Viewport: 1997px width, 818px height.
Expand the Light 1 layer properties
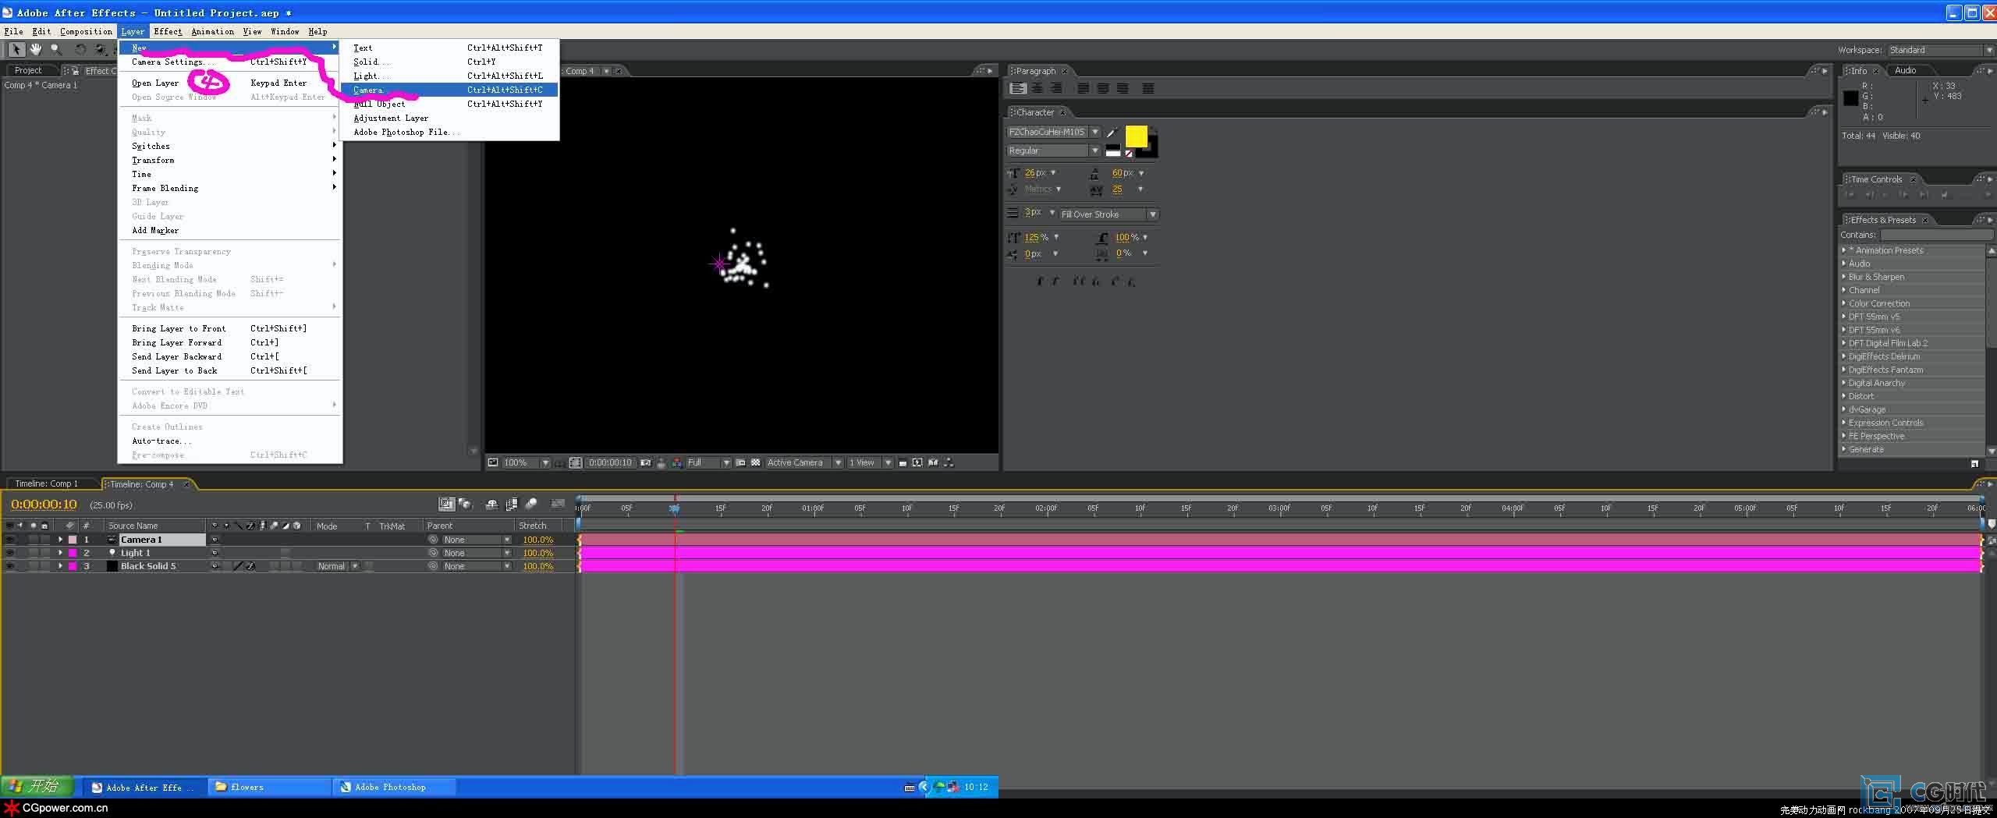60,553
